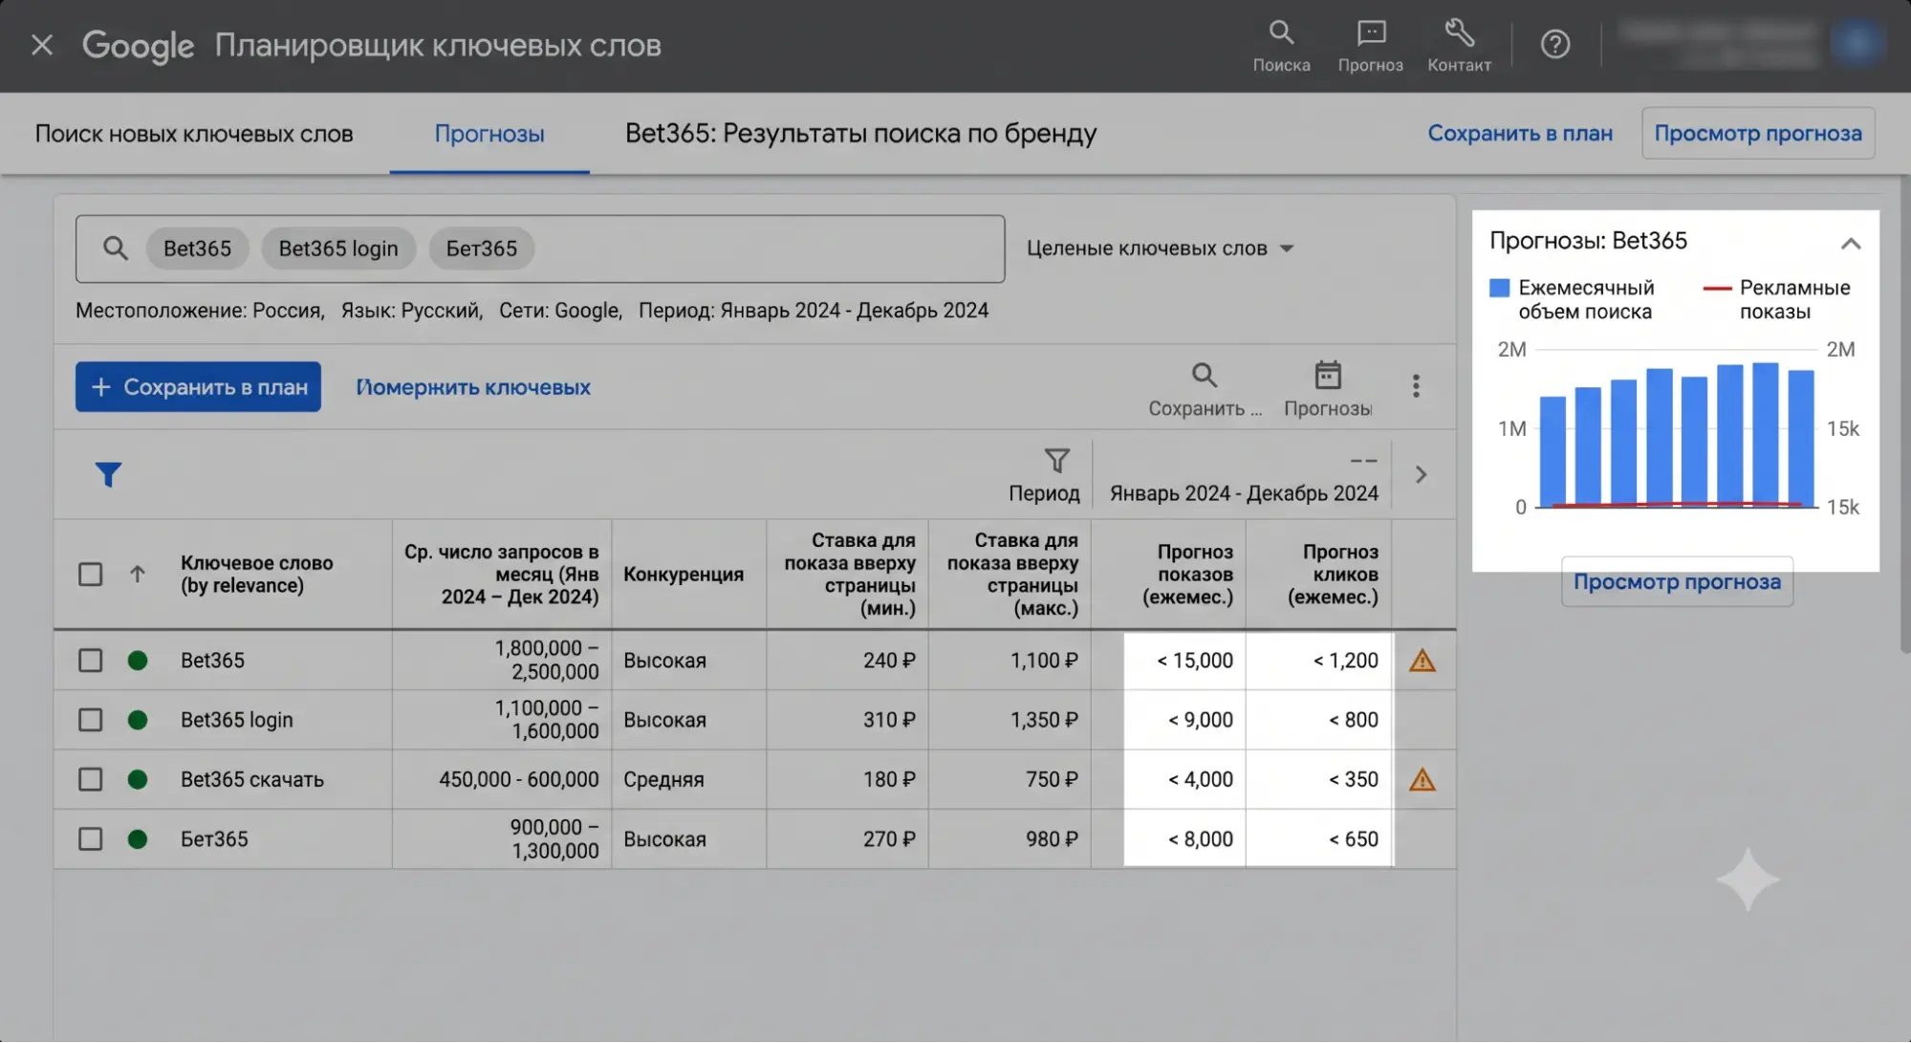1911x1043 pixels.
Task: Click warning triangle in Bet365 row
Action: tap(1422, 661)
